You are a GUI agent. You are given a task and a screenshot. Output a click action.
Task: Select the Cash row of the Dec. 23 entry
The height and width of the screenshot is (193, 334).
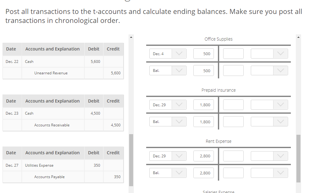click(29, 113)
